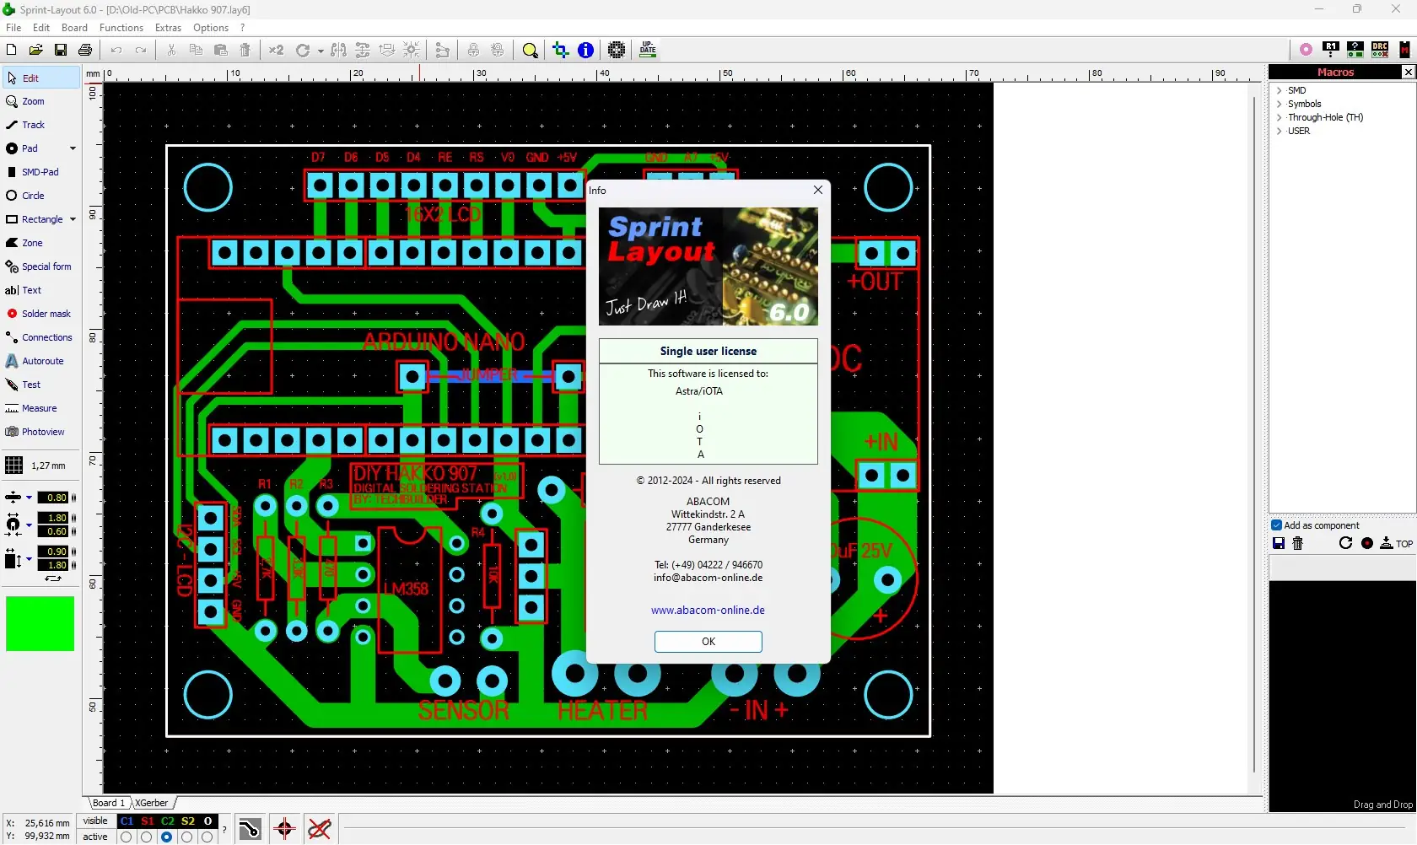Open the Pad tool dropdown arrow
Viewport: 1417px width, 845px height.
(73, 148)
